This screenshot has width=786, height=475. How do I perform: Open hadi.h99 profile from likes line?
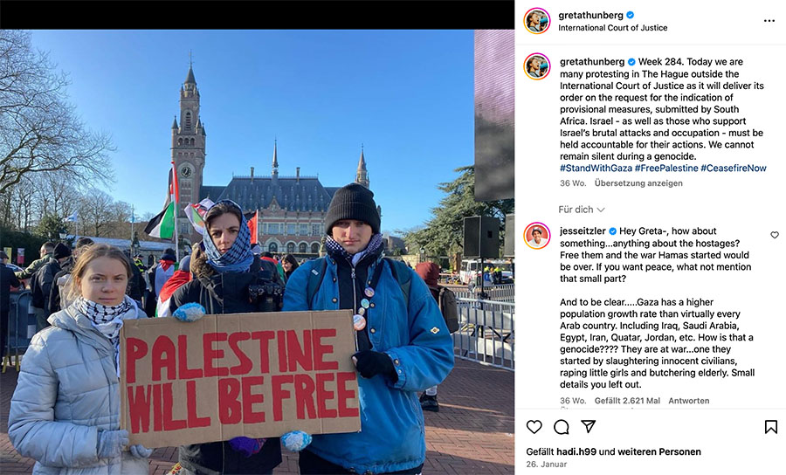[x=576, y=451]
